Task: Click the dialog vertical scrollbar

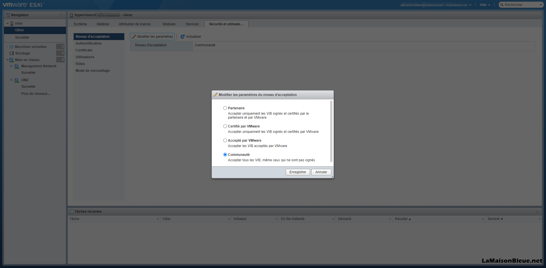Action: (x=331, y=131)
